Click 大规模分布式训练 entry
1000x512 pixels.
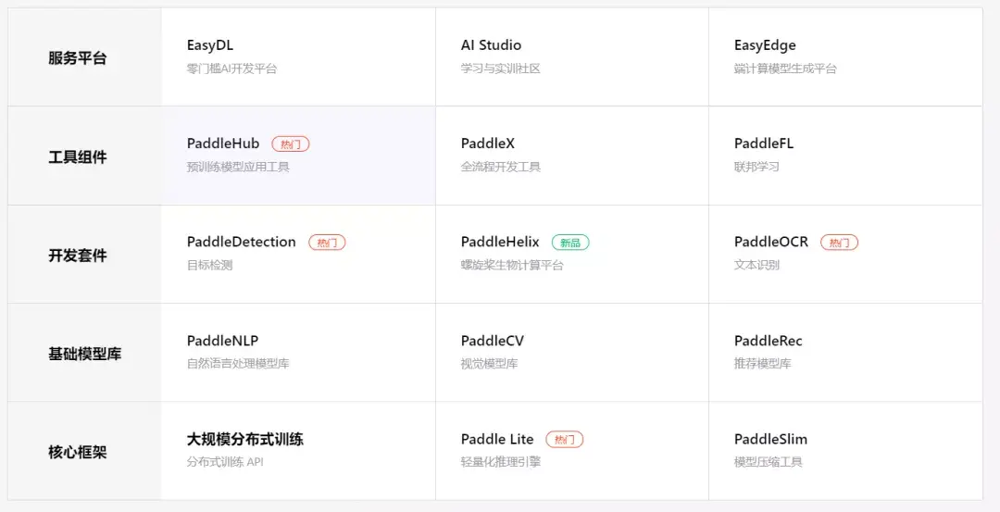pos(245,439)
